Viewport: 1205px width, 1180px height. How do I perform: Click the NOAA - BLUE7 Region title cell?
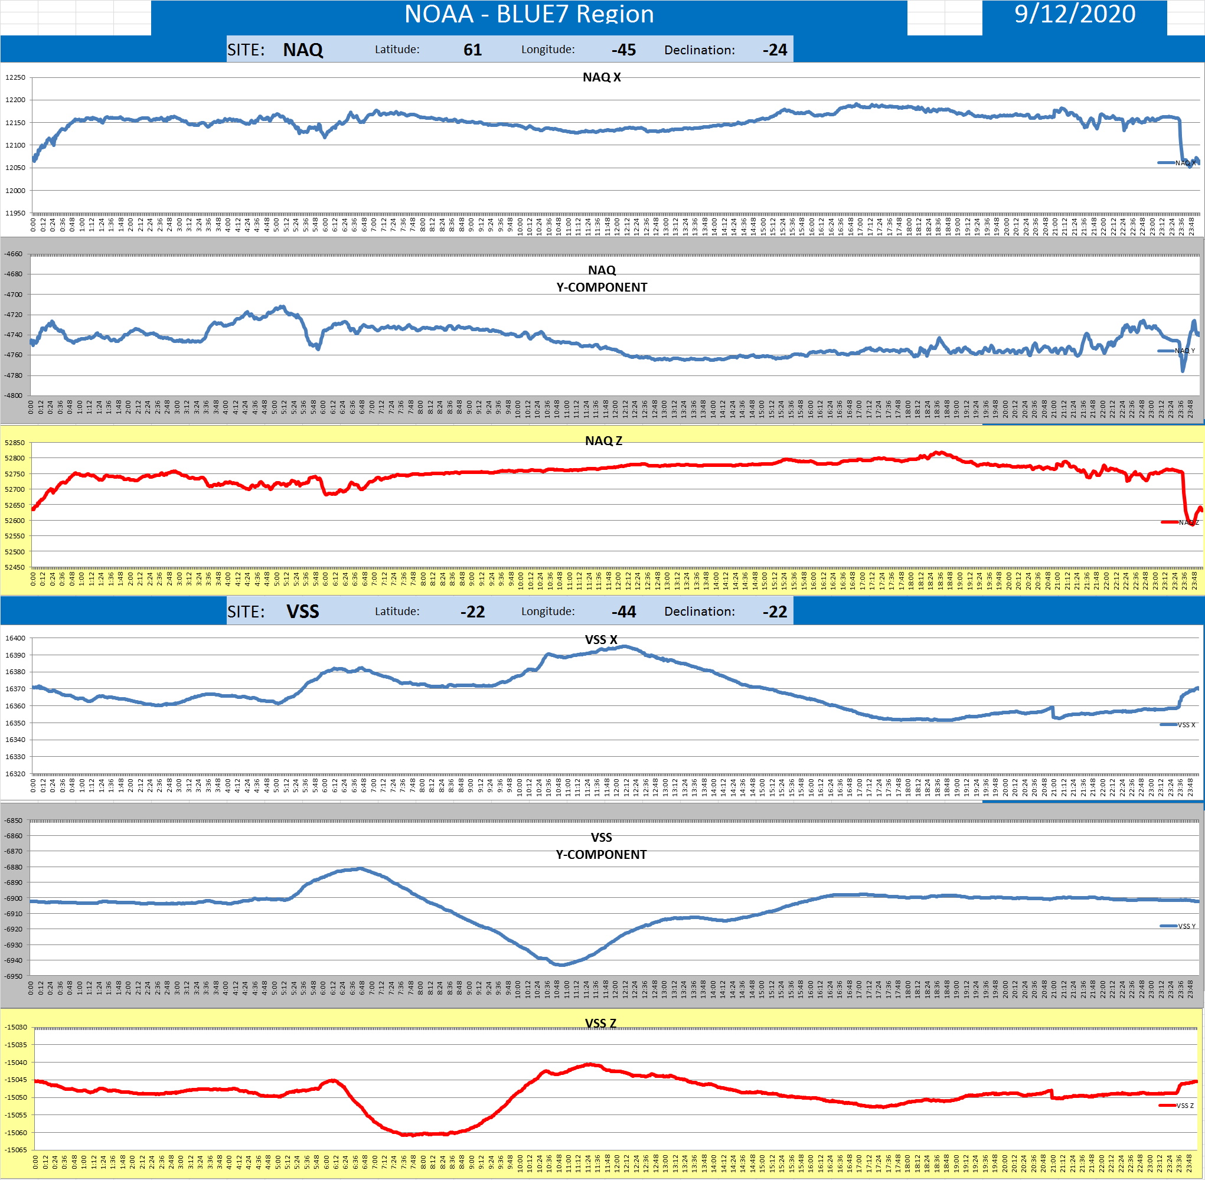click(x=529, y=14)
